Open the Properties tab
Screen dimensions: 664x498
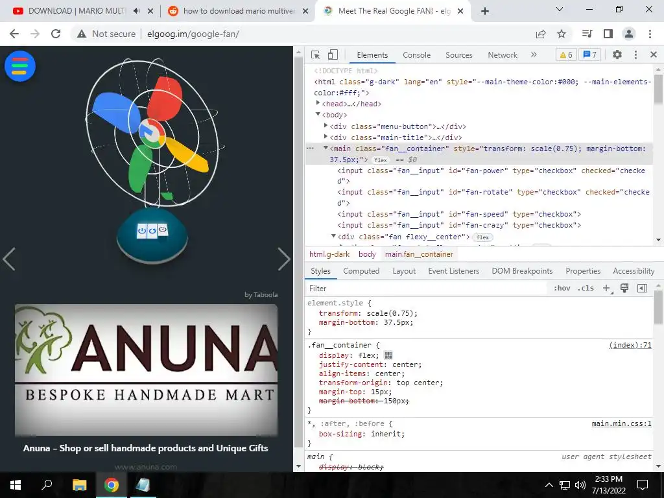583,271
